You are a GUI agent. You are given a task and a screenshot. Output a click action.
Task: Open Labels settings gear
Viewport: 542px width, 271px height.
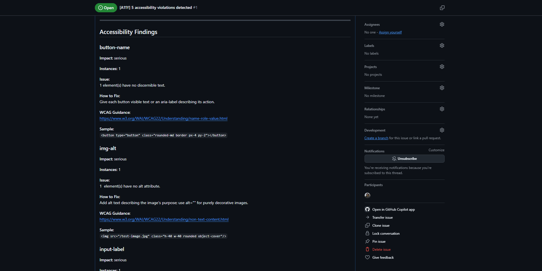pyautogui.click(x=442, y=45)
